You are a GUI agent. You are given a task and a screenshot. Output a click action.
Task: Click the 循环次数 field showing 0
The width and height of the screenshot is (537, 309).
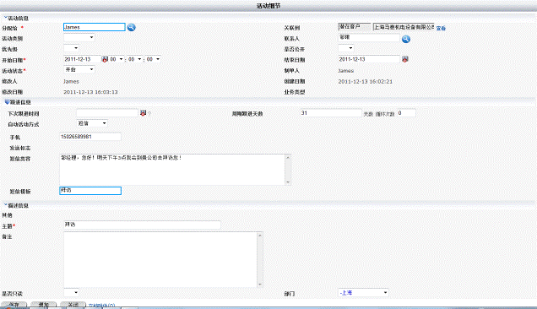[x=406, y=112]
